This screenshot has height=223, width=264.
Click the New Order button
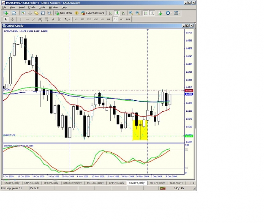(x=64, y=13)
